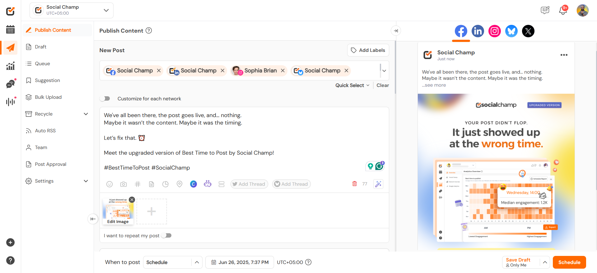
Task: Remove the LinkedIn Social Champ account chip
Action: 223,71
